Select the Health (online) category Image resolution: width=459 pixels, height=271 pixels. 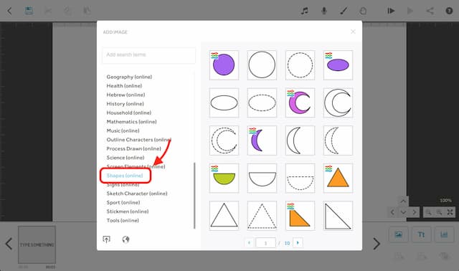[124, 86]
